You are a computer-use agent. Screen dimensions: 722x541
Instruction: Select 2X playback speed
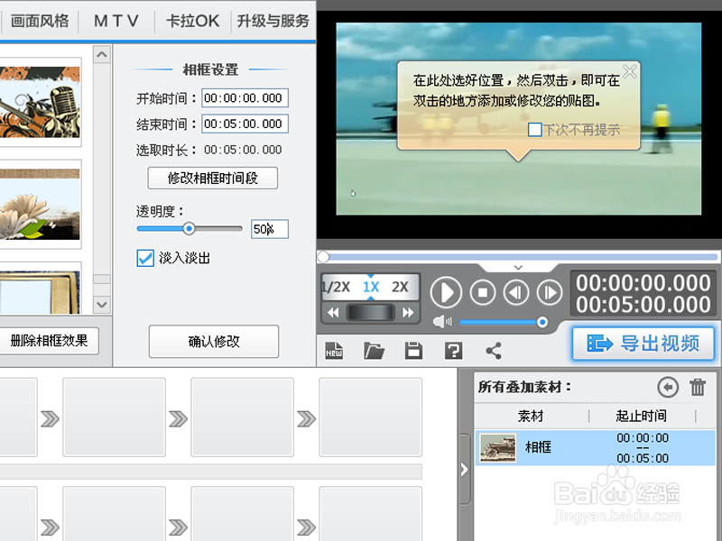400,287
